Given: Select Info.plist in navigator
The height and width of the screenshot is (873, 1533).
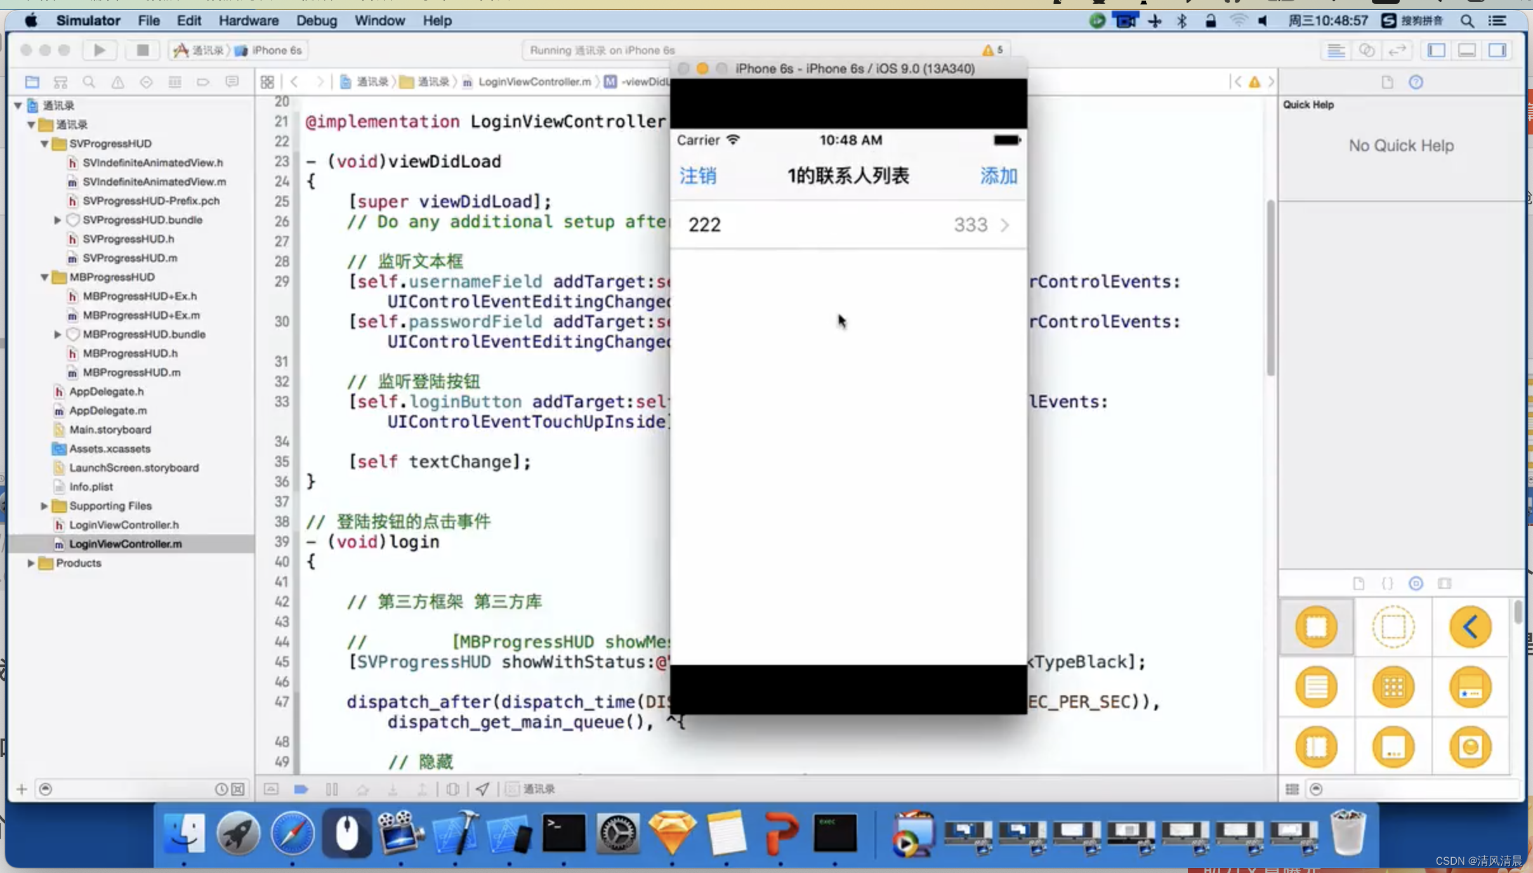Looking at the screenshot, I should (x=84, y=487).
